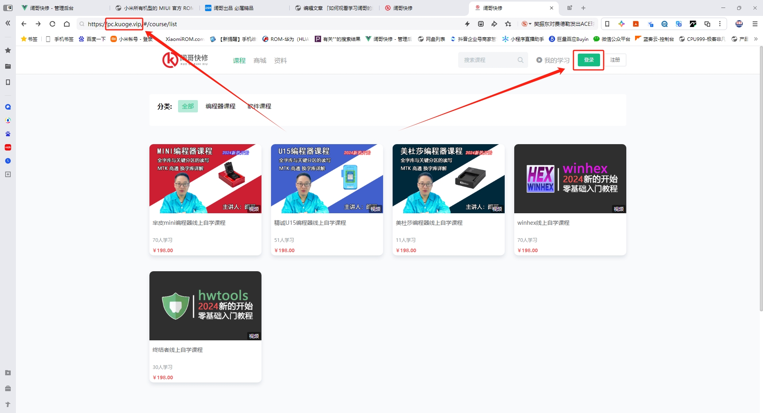Open the 美杜莎编程器课程 course thumbnail
This screenshot has width=763, height=413.
click(449, 179)
